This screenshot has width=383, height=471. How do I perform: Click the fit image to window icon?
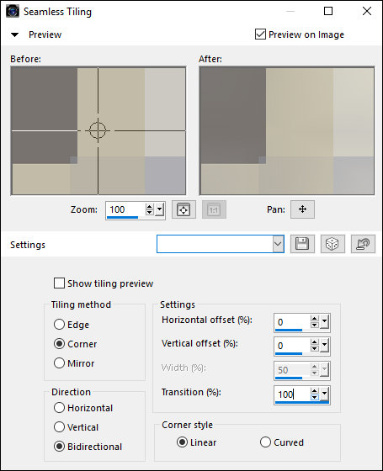(x=184, y=209)
